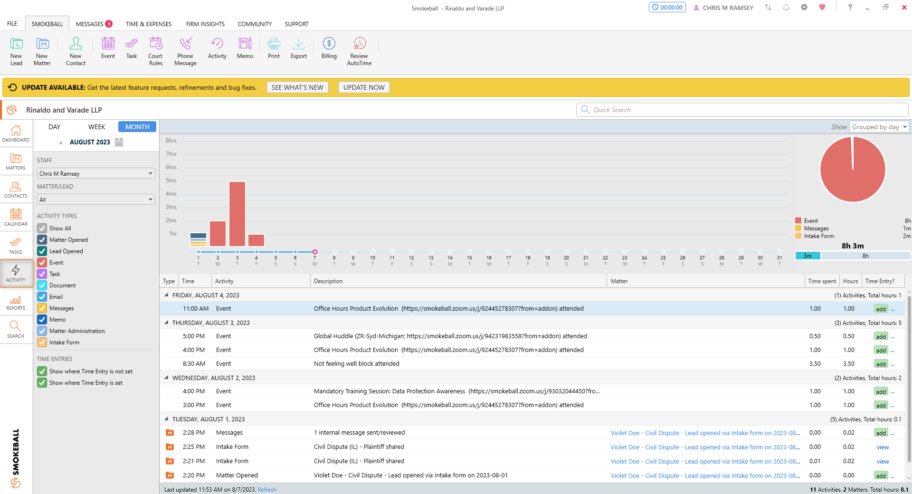Switch to FIRM INSIGHTS tab

point(205,24)
